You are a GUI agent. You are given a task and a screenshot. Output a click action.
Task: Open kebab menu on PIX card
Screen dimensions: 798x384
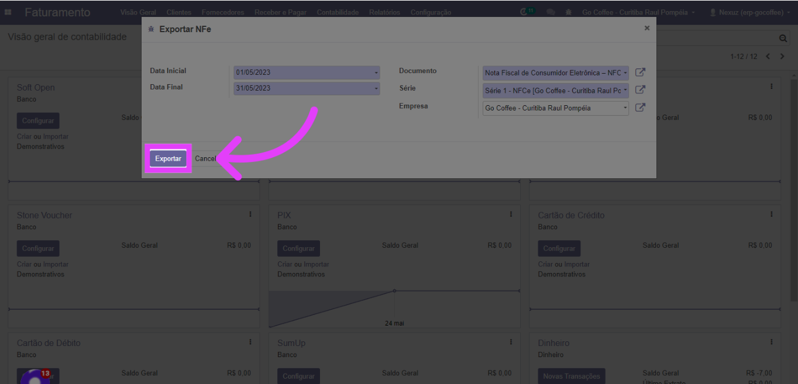point(511,215)
